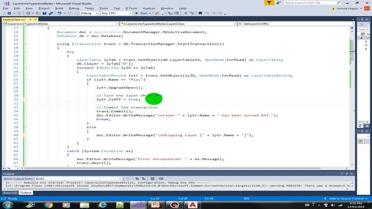Switch to the Error List tab
The height and width of the screenshot is (209, 372).
coord(10,193)
